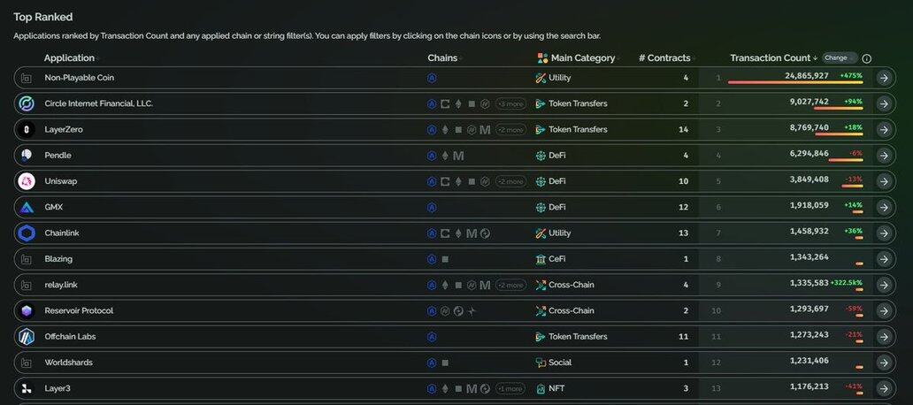Click the Ethereum chain icon in Pendle row
The height and width of the screenshot is (405, 913).
point(445,156)
